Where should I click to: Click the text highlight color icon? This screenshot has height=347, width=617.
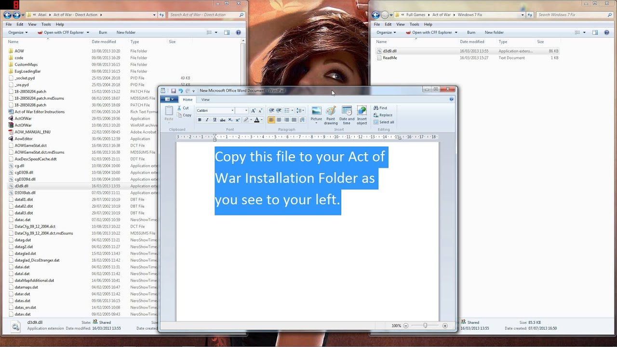pos(246,120)
